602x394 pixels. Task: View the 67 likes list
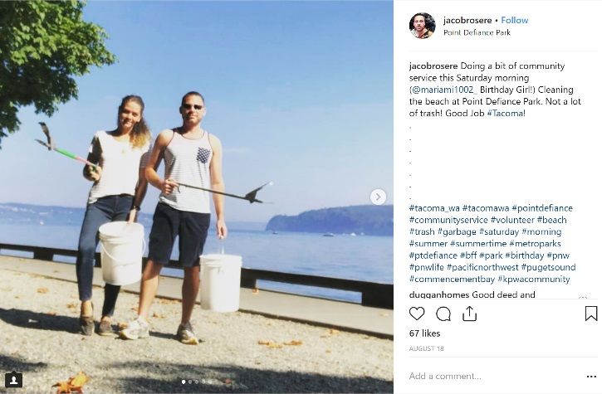tap(424, 333)
